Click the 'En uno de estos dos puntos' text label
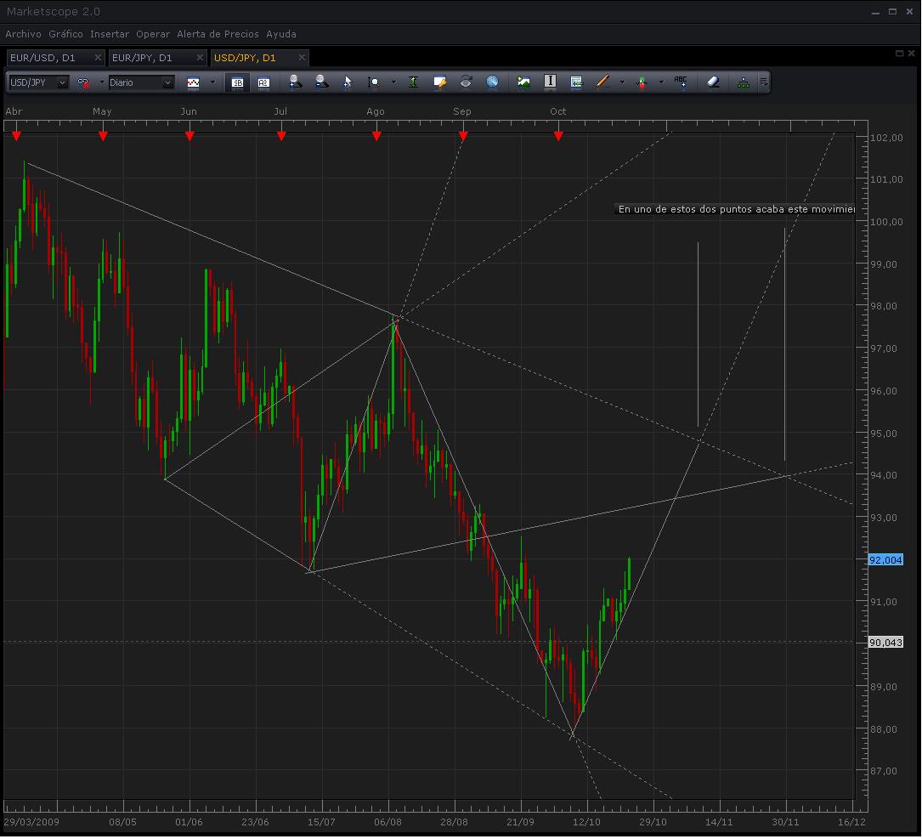This screenshot has width=922, height=839. (x=734, y=209)
